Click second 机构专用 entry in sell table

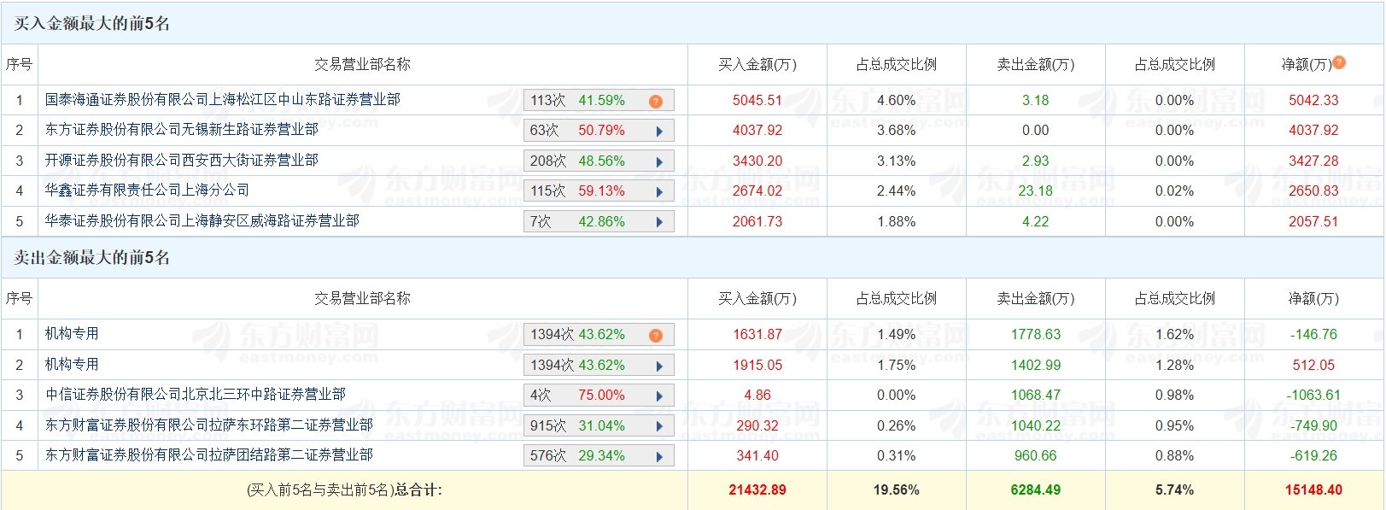72,364
